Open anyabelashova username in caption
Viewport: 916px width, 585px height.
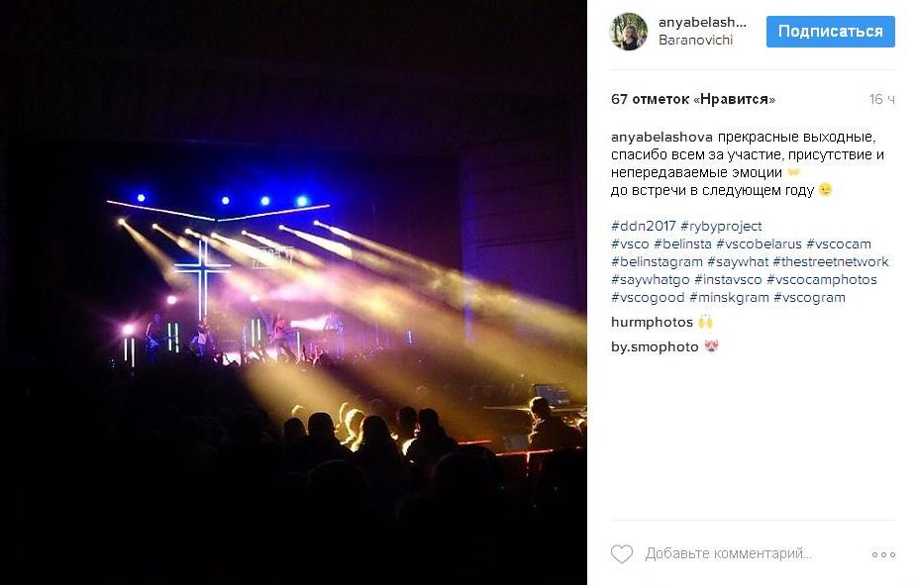click(662, 138)
